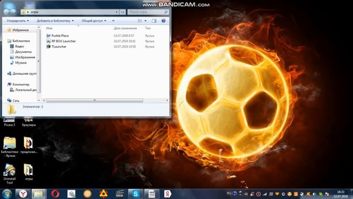Click the date 14.07.2009 8:57
Viewport: 353px width, 199px height.
point(124,36)
